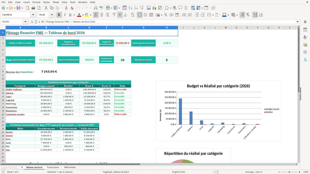
Task: Sort ascending A to Z
Action: (x=130, y=8)
